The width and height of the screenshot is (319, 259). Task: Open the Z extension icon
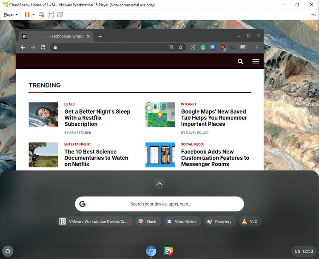[193, 47]
